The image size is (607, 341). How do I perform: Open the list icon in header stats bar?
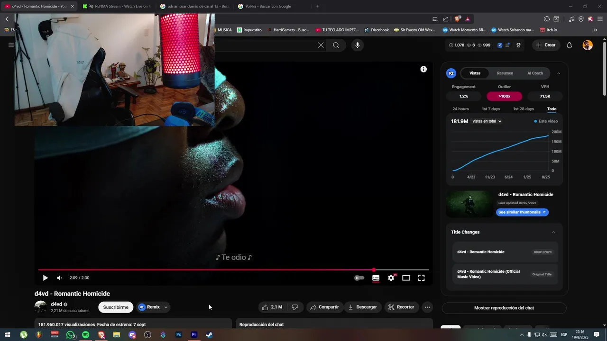tap(507, 45)
